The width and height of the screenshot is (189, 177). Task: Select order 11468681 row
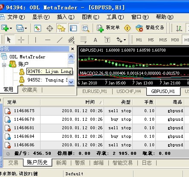96,128
